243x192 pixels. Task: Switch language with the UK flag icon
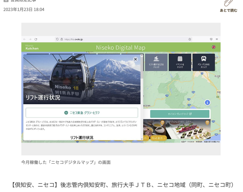tap(214, 47)
